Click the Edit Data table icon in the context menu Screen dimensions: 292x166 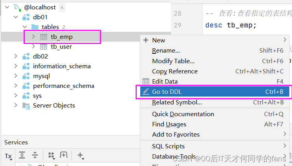click(x=146, y=81)
